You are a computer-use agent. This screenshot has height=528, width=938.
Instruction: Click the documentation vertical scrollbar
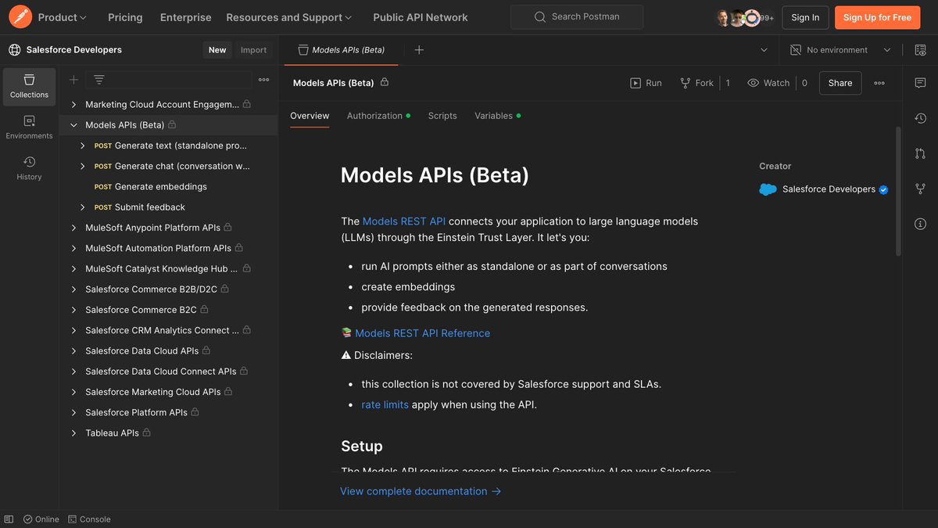(898, 192)
